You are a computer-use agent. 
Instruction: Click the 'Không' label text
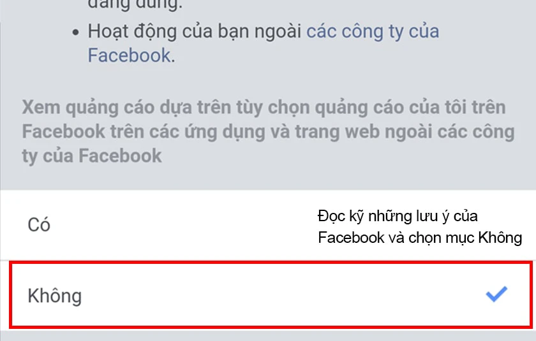(x=55, y=295)
